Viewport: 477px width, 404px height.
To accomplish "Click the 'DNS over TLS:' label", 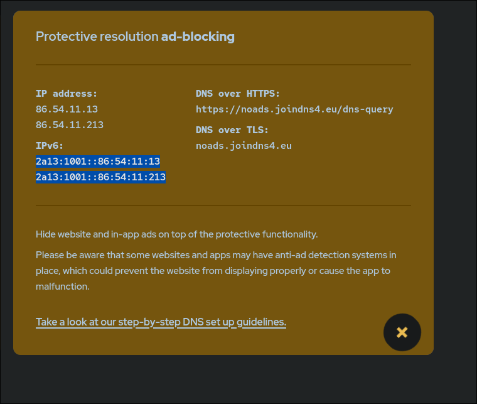I will [232, 130].
